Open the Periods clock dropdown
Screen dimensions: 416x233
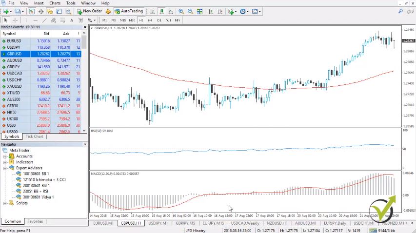point(244,11)
